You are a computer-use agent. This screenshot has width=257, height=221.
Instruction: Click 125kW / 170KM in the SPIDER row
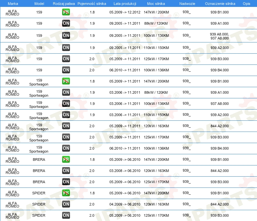[156, 215]
